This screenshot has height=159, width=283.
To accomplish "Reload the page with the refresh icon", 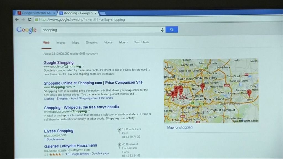I will (29, 19).
